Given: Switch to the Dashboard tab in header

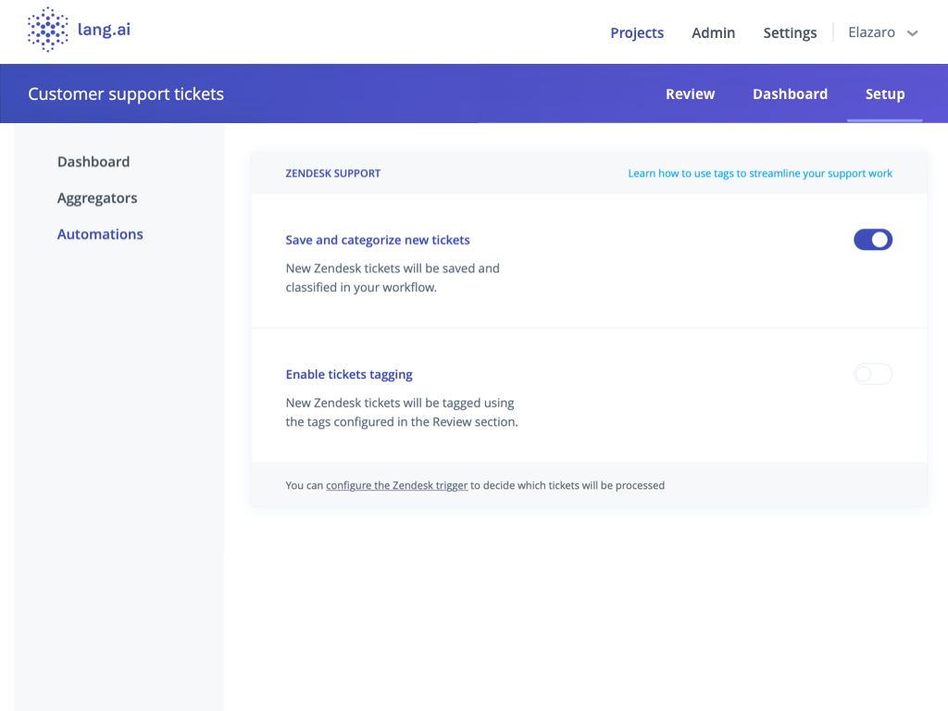Looking at the screenshot, I should [x=790, y=94].
